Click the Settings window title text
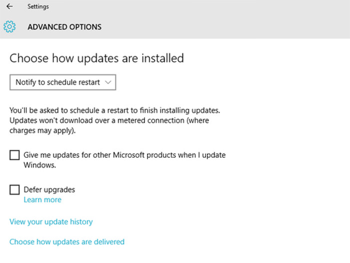350x263 pixels. click(38, 7)
